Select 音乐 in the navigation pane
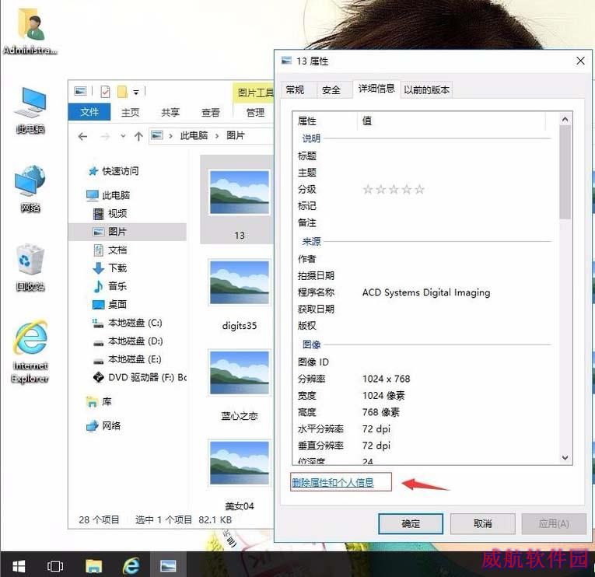The height and width of the screenshot is (577, 595). tap(110, 286)
